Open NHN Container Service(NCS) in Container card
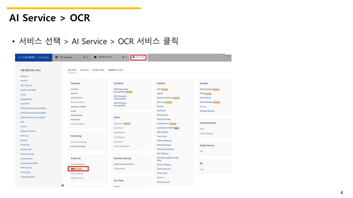Viewport: 353px width, 198px height. pos(120,104)
